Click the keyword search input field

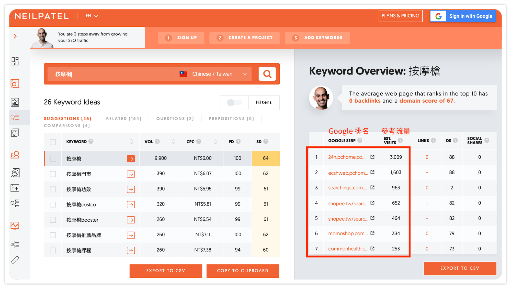(110, 74)
